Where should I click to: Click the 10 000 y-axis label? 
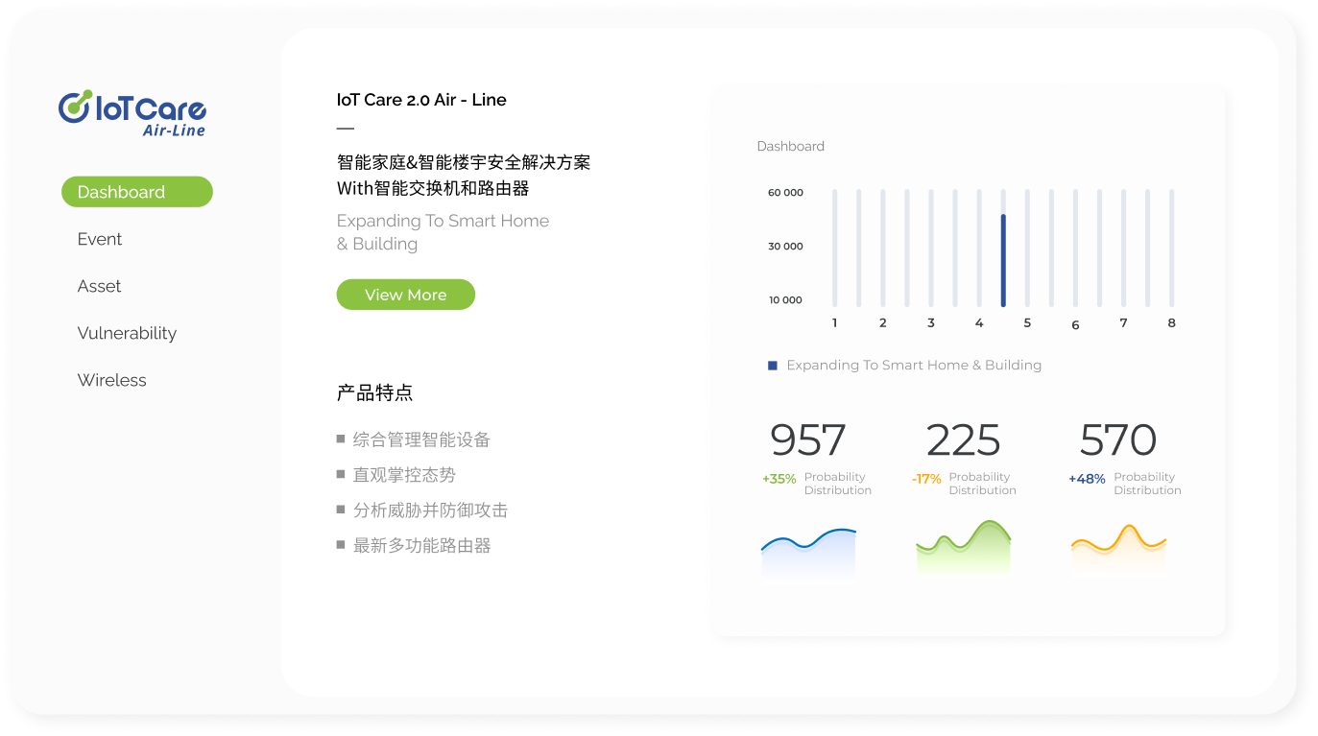(x=785, y=300)
